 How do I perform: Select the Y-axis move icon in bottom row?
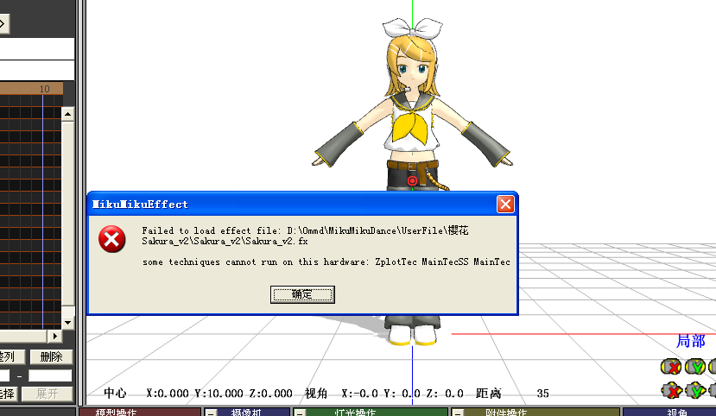(x=695, y=390)
